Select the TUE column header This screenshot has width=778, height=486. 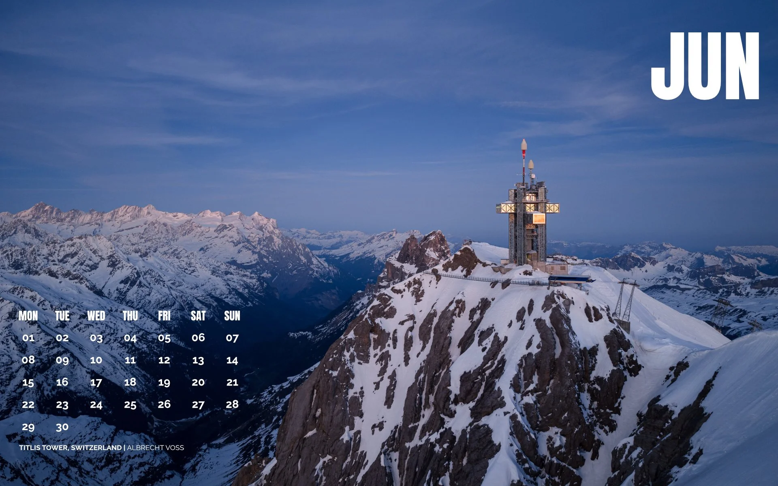tap(62, 316)
